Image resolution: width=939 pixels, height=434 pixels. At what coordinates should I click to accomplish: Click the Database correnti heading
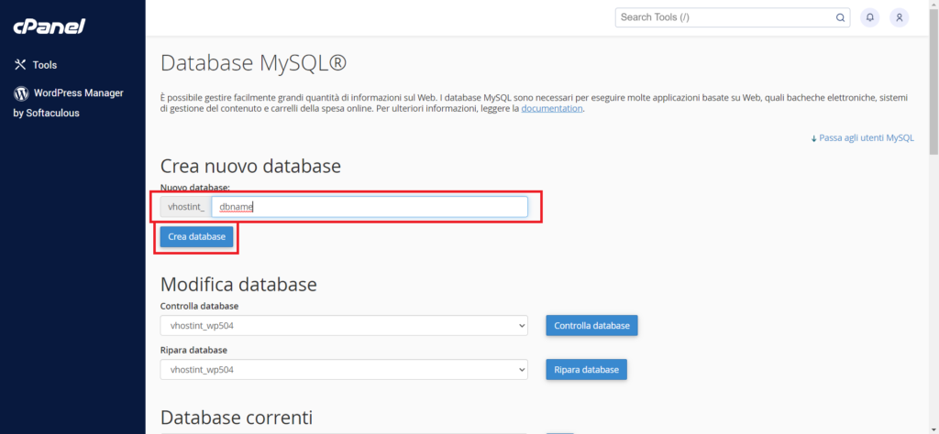point(237,417)
